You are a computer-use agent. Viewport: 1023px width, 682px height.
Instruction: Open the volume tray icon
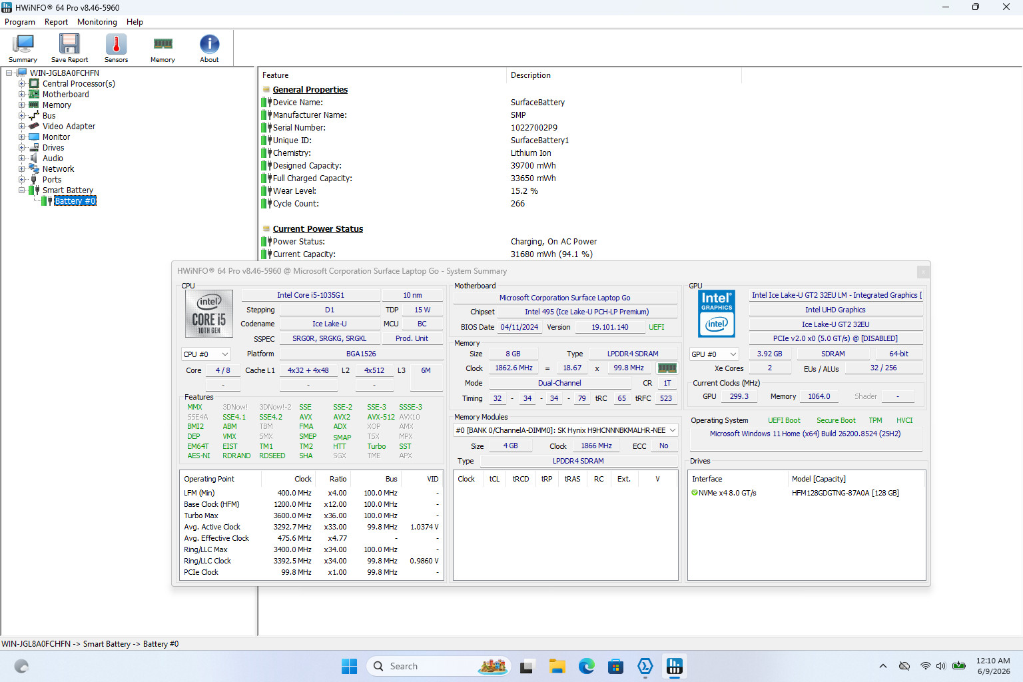[x=940, y=666]
